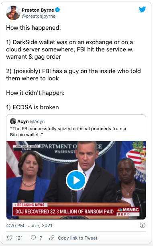Open Preston Byrne's profile avatar
The image size is (153, 246).
(x=13, y=13)
